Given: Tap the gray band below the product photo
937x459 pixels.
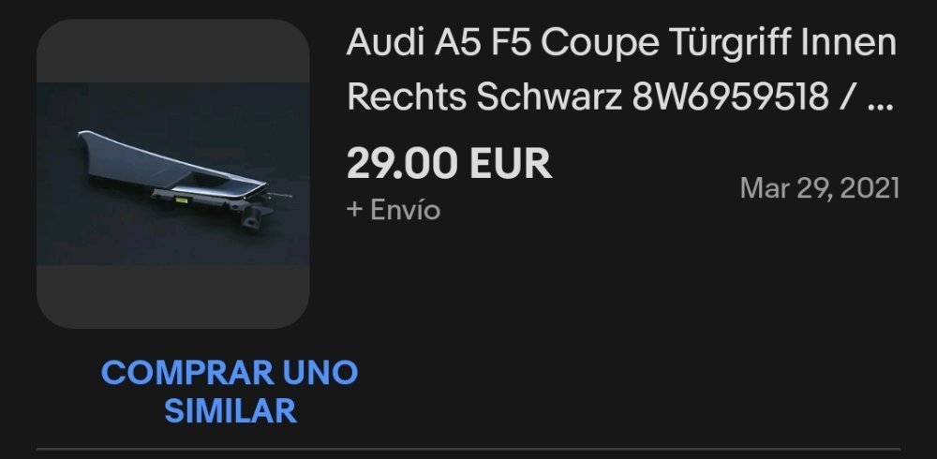Looking at the screenshot, I should point(172,296).
